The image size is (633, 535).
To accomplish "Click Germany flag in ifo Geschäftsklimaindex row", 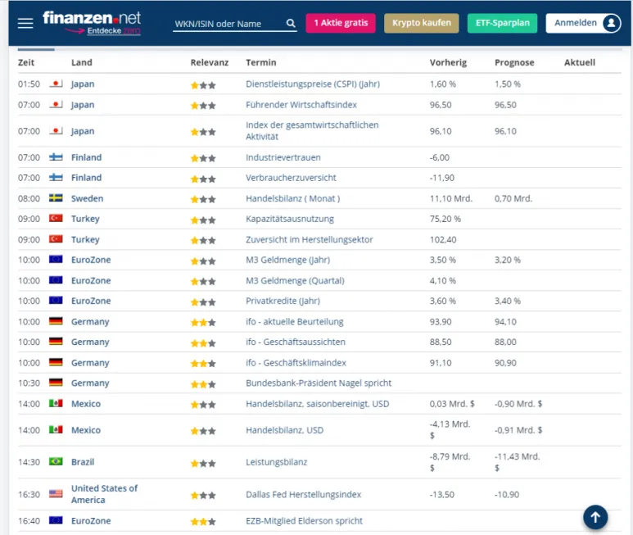I will [56, 362].
